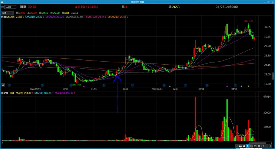Click the leftmost month marker on time axis
The height and width of the screenshot is (149, 275).
pyautogui.click(x=9, y=85)
